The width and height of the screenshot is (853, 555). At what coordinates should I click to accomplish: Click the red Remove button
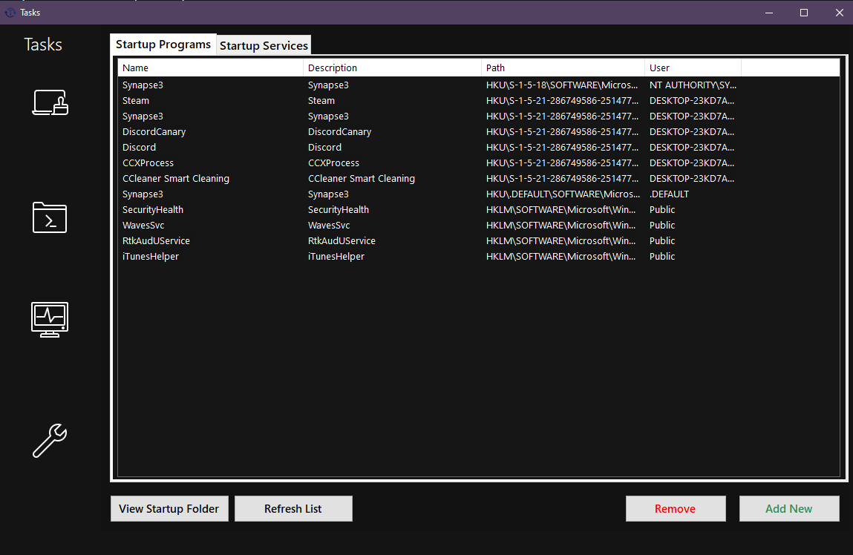pos(676,509)
